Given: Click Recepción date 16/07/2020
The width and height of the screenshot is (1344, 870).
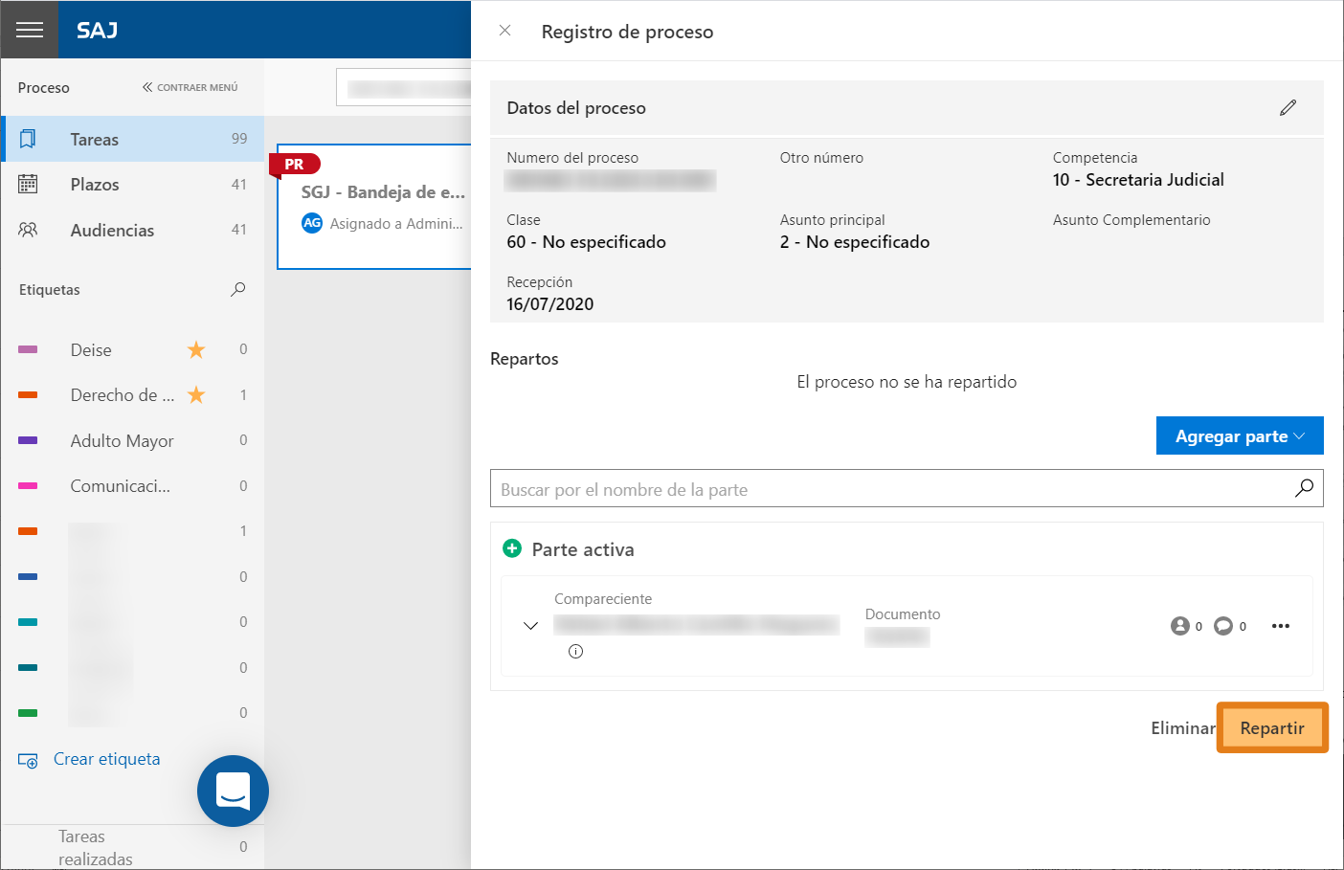Looking at the screenshot, I should (x=549, y=304).
